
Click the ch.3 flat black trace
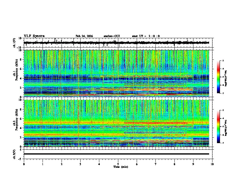(x=116, y=154)
